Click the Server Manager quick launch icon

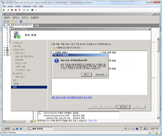(14, 129)
